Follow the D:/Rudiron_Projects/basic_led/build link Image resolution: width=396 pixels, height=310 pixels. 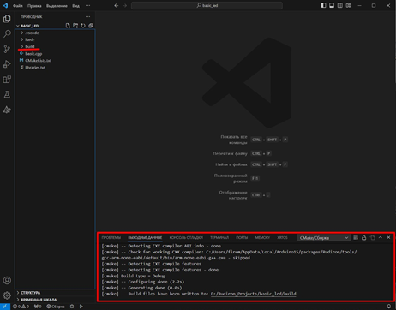pyautogui.click(x=254, y=294)
